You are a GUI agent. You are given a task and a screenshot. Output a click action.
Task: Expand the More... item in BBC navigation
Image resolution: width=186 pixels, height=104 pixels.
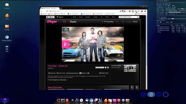coord(114,17)
